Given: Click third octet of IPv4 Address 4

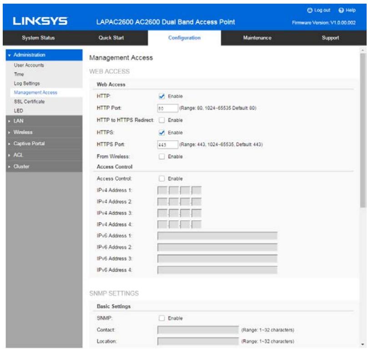Looking at the screenshot, I should pyautogui.click(x=185, y=225).
